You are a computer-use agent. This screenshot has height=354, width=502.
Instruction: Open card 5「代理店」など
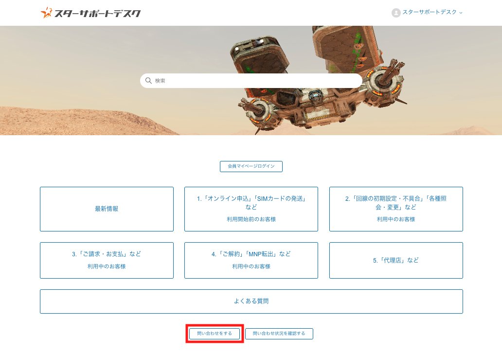click(396, 260)
